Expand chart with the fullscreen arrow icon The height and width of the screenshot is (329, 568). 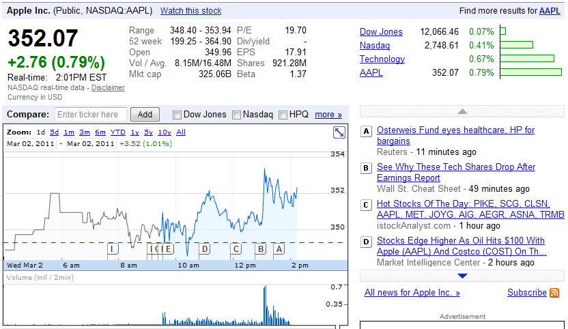(x=339, y=132)
